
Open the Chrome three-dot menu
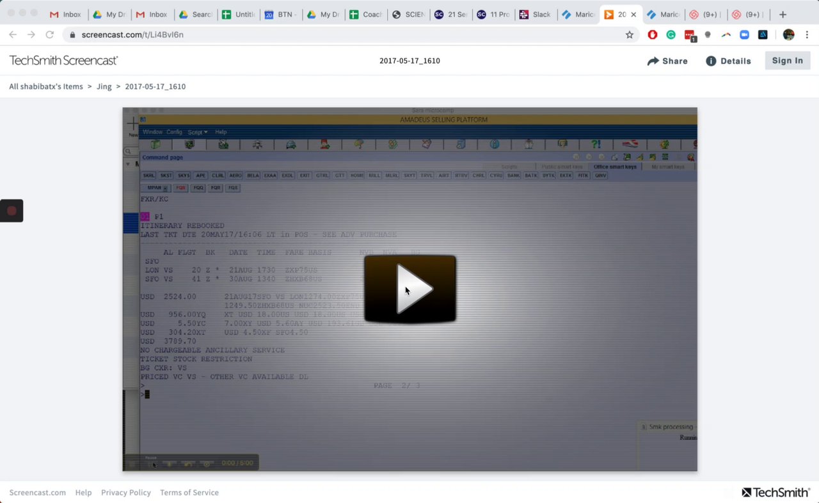807,35
